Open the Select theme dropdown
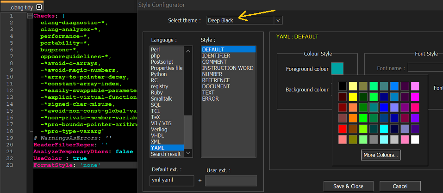Screen dimensions: 443x193 [x=244, y=20]
